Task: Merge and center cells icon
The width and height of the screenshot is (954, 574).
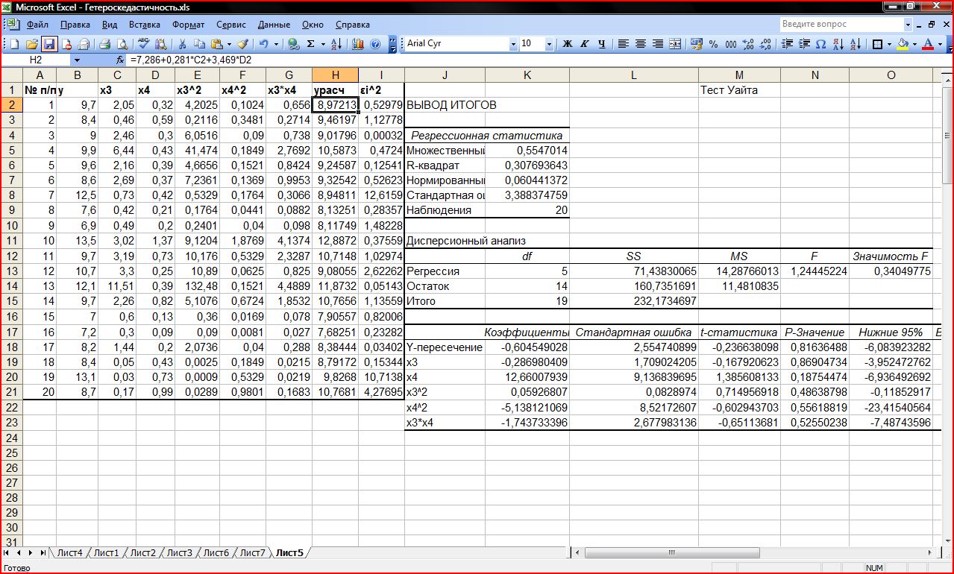Action: (675, 44)
